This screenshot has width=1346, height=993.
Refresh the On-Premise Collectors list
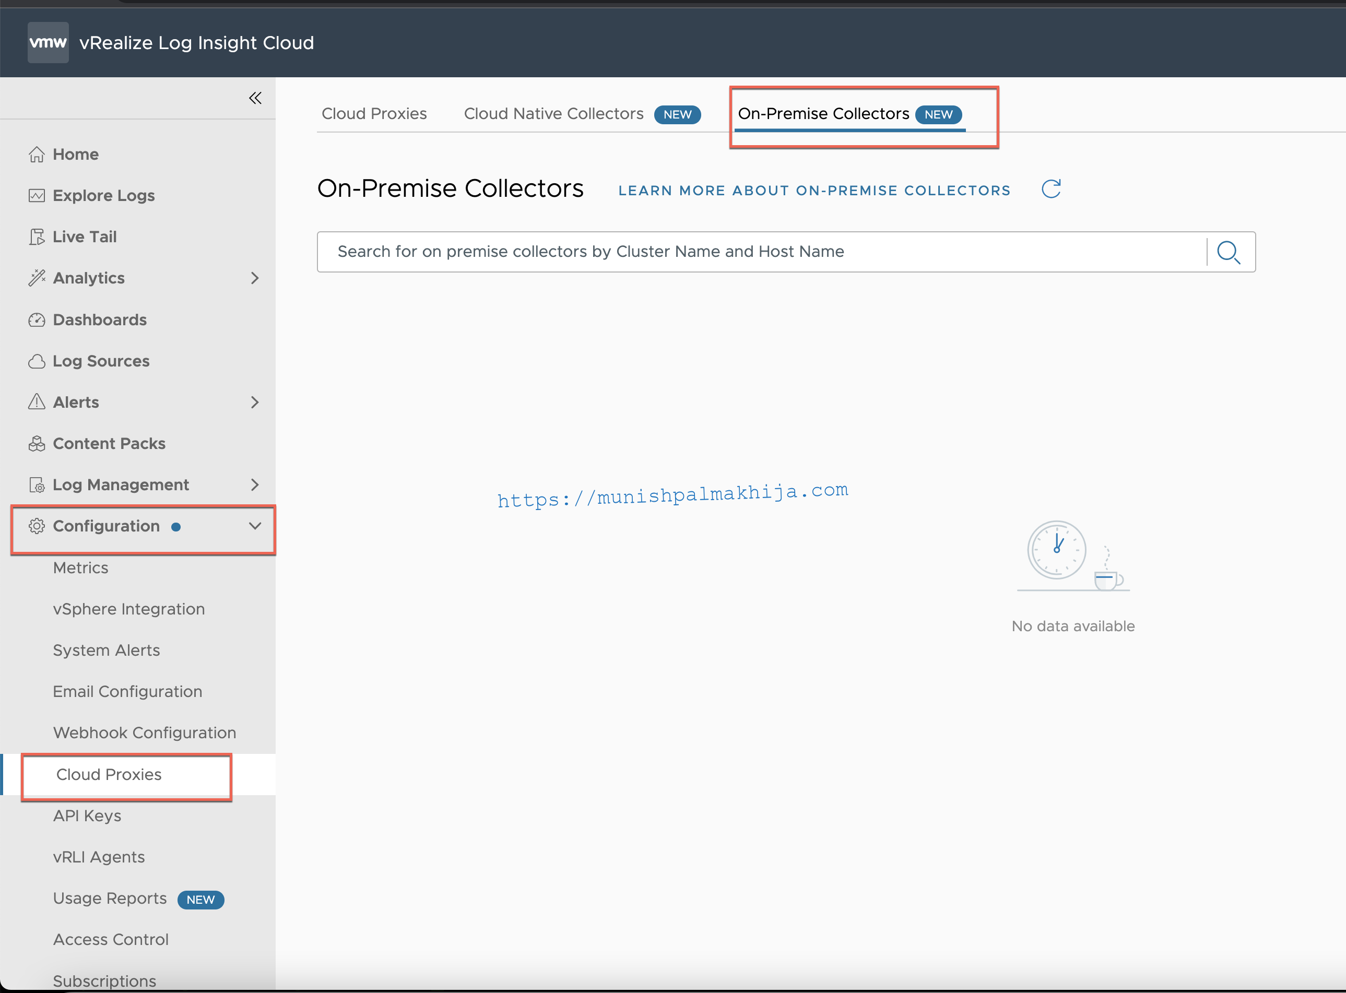[x=1051, y=190]
